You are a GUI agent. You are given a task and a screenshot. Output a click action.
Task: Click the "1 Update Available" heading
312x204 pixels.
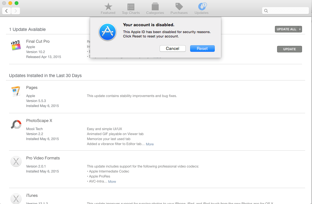(27, 29)
